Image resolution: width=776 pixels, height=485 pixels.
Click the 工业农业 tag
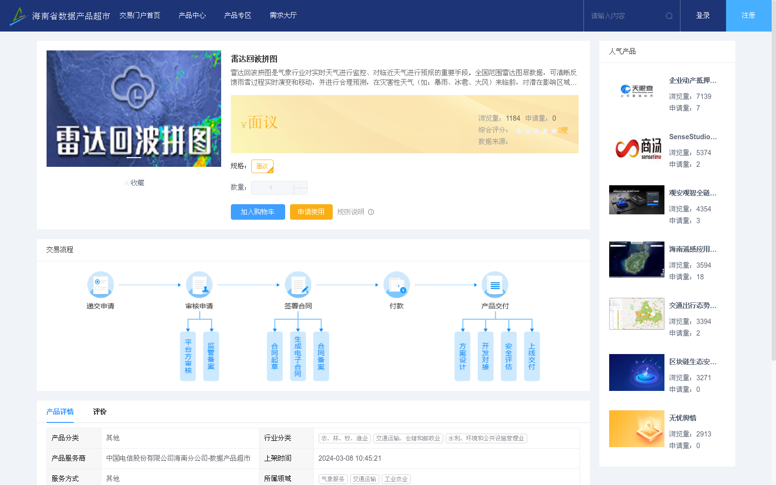point(396,479)
